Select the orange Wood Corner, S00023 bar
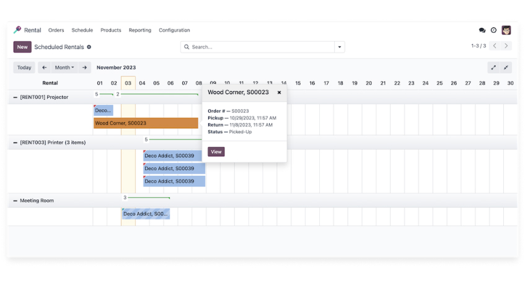 tap(146, 123)
